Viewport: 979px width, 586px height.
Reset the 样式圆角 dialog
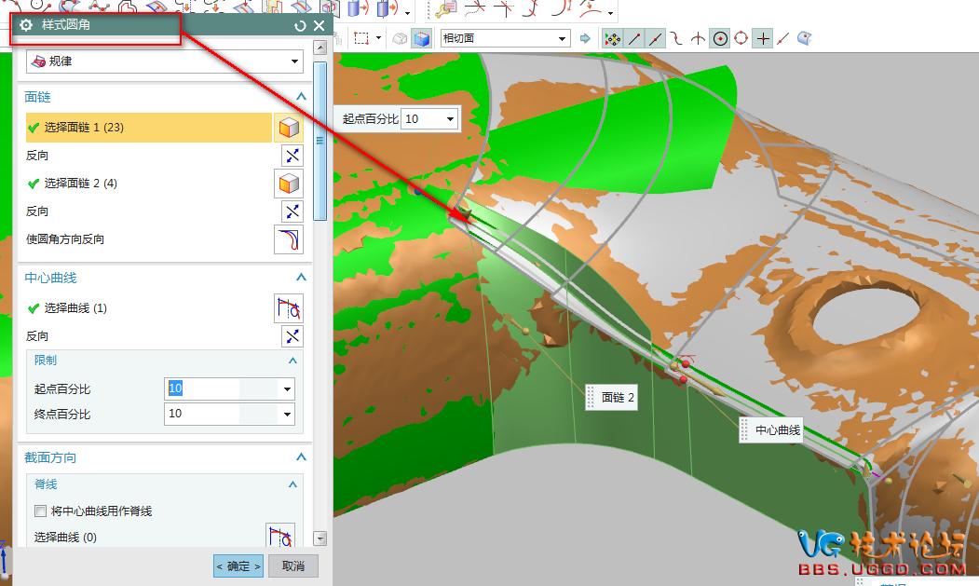click(x=300, y=26)
